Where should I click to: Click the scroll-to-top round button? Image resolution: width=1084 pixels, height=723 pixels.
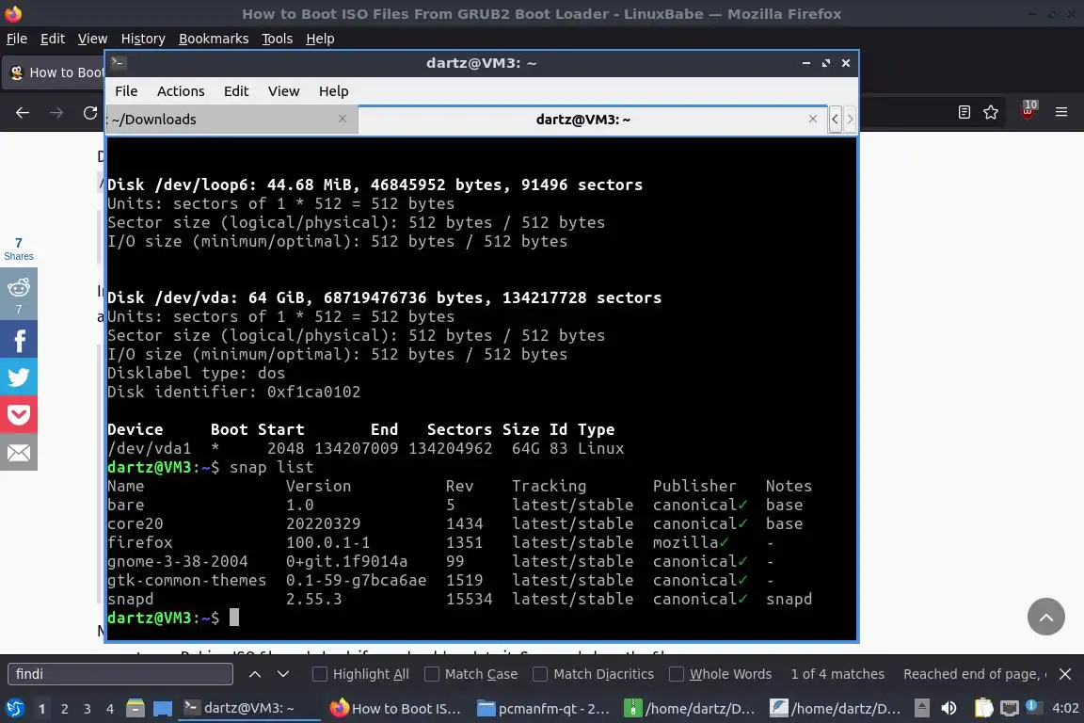point(1046,617)
